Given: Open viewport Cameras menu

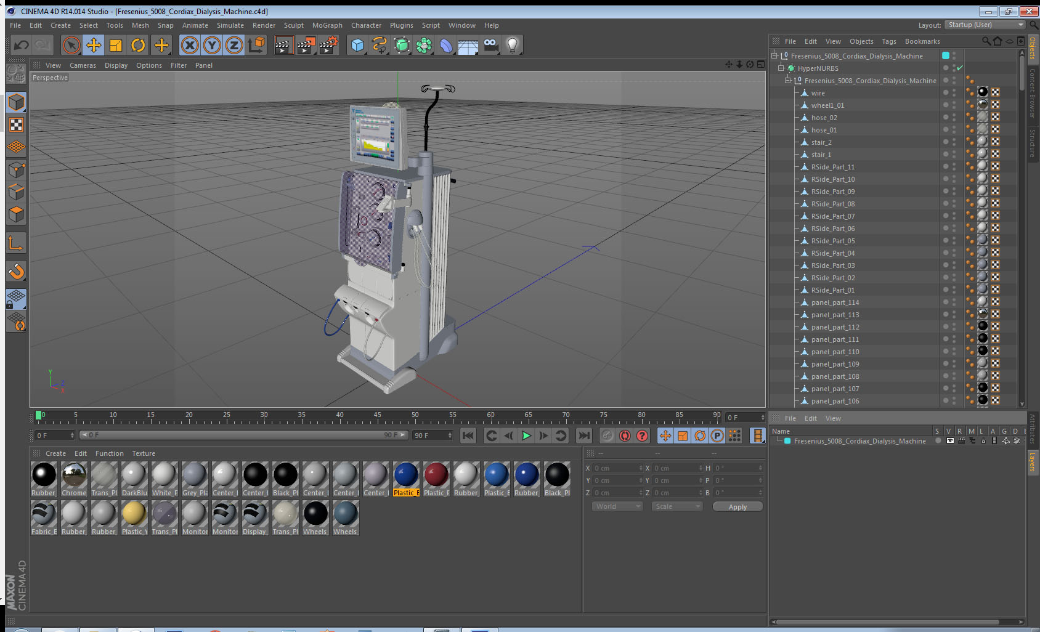Looking at the screenshot, I should [x=83, y=65].
